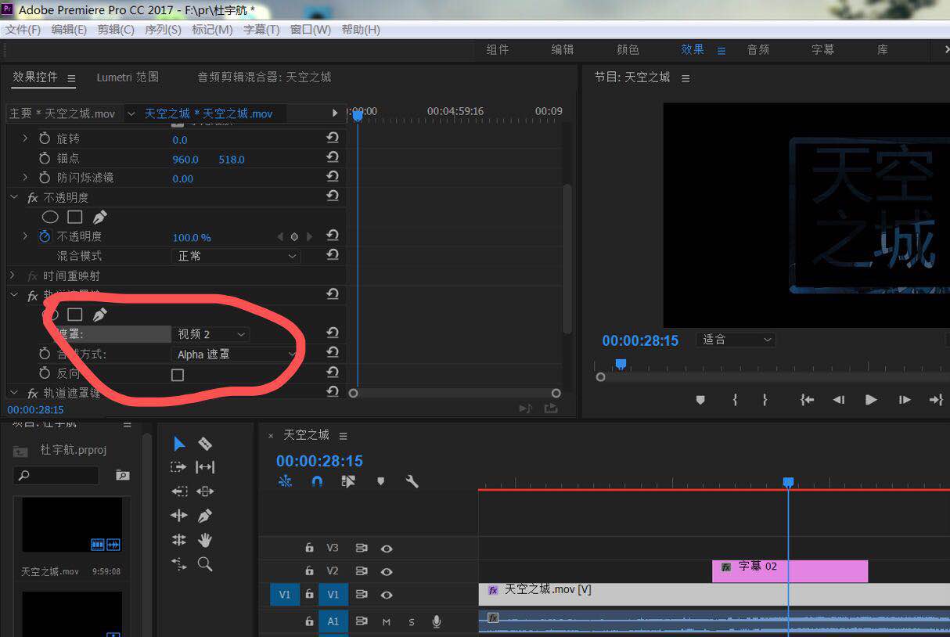Open the 混合模式 blend mode dropdown

[x=235, y=256]
